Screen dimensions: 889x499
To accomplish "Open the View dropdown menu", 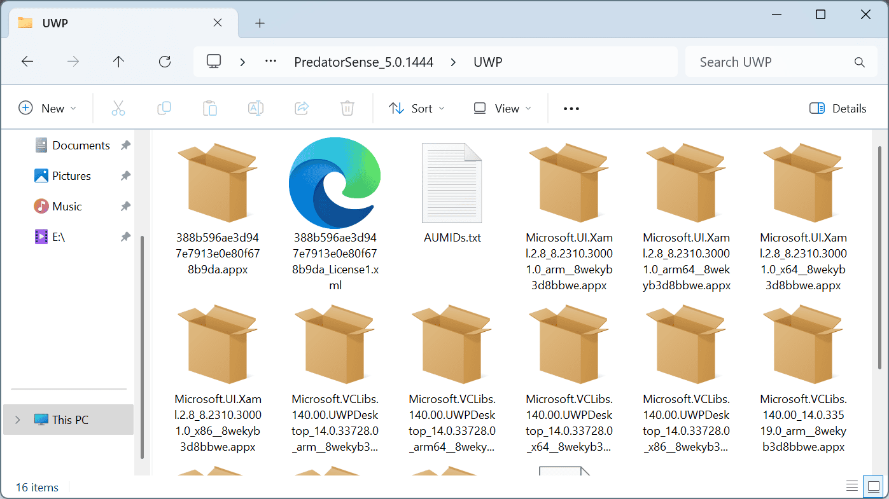I will tap(502, 108).
